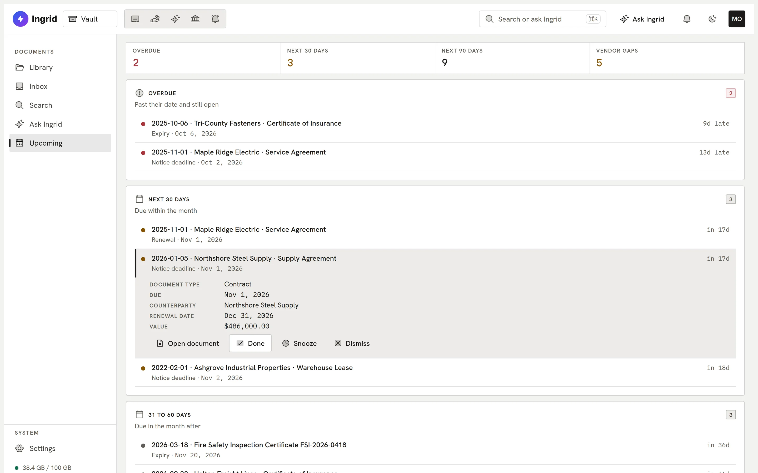Toggle dark mode with the moon icon
Image resolution: width=758 pixels, height=473 pixels.
click(712, 19)
